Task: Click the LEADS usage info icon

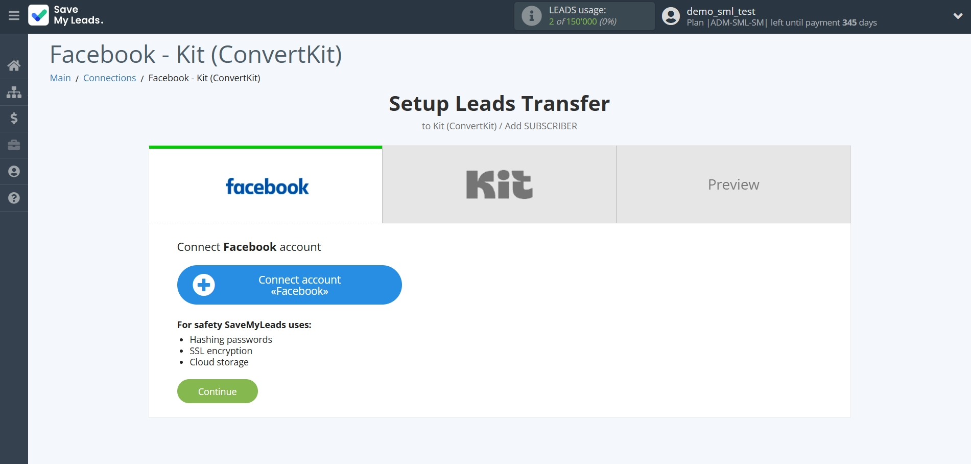Action: (531, 16)
